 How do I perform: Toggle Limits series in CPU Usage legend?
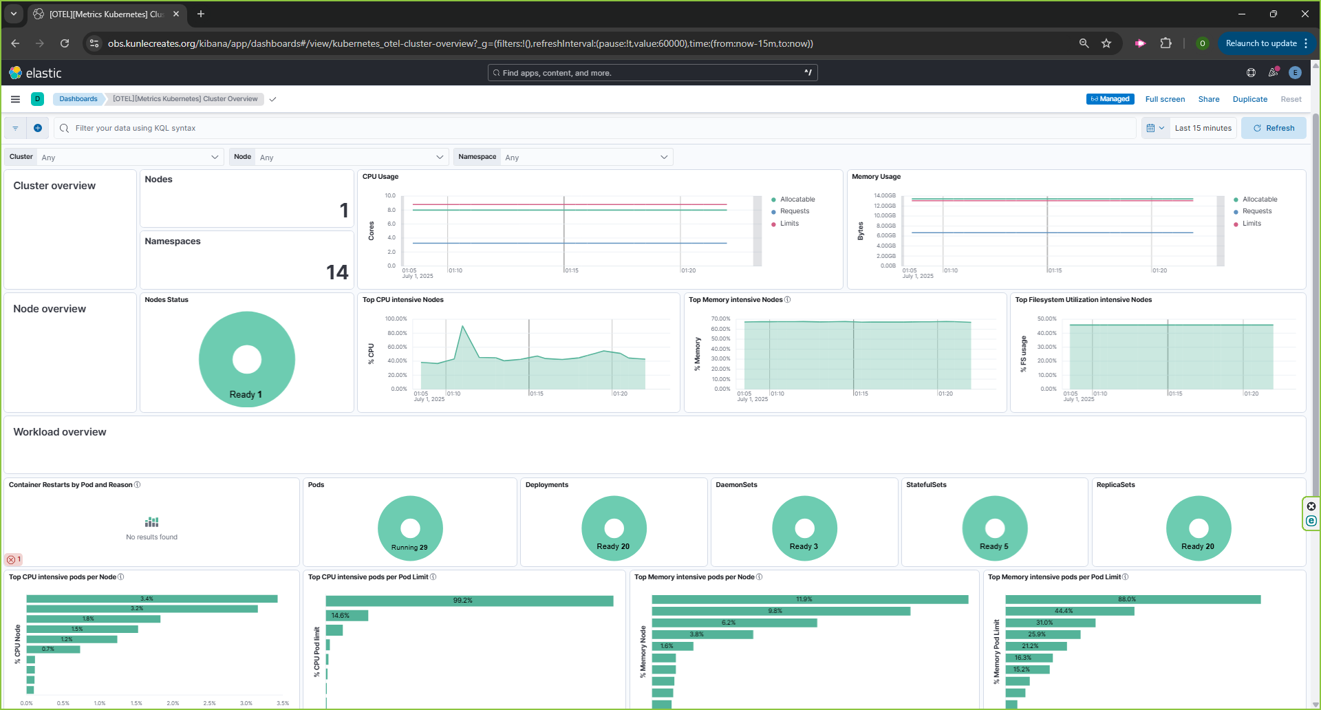click(x=788, y=224)
